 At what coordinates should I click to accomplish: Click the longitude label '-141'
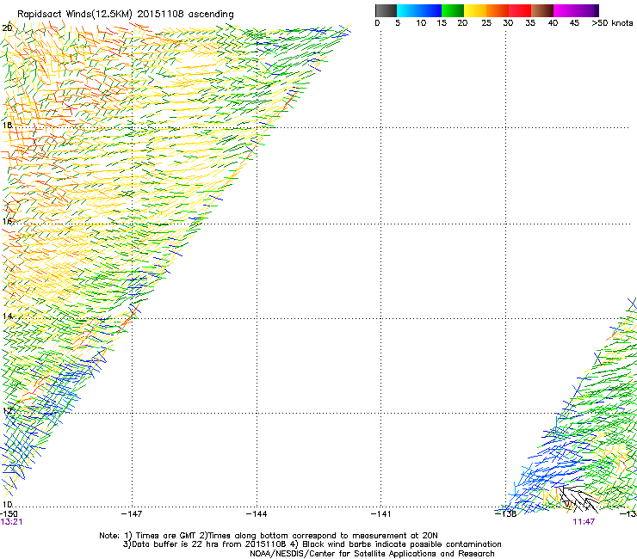pyautogui.click(x=381, y=514)
